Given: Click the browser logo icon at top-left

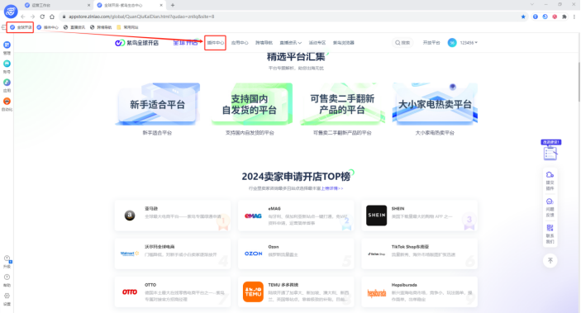Looking at the screenshot, I should (x=11, y=11).
